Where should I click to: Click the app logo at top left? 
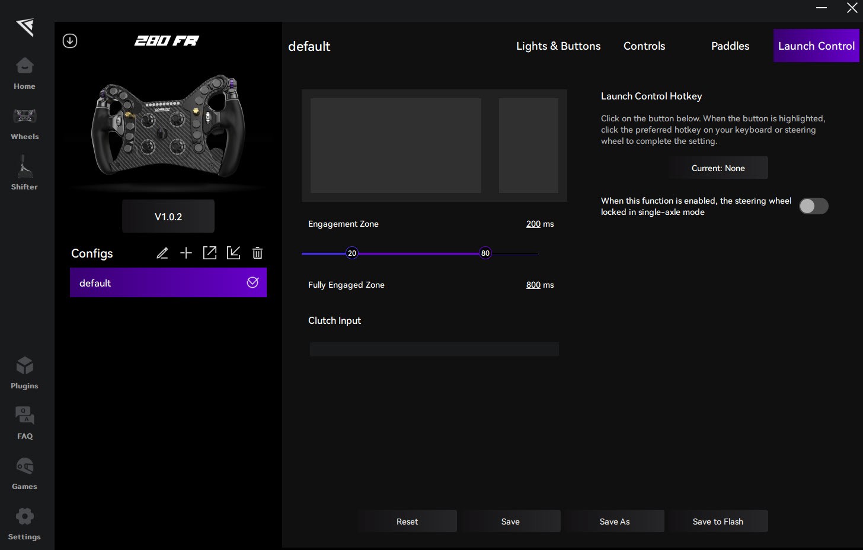(x=25, y=27)
